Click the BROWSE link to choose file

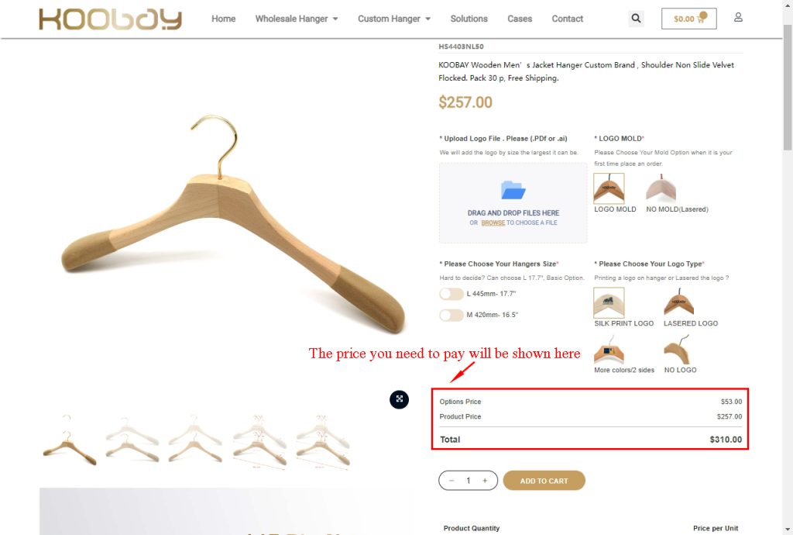[x=493, y=223]
